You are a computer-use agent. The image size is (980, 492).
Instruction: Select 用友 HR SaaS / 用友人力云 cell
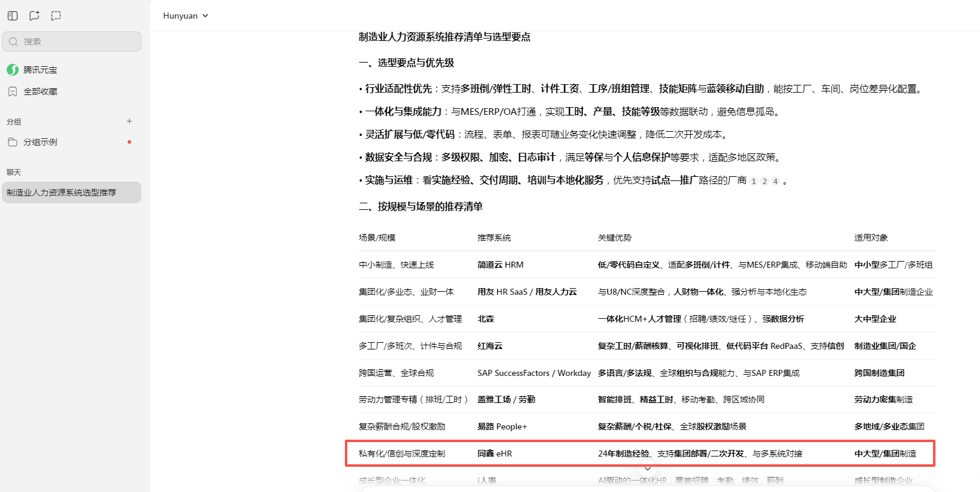point(527,292)
